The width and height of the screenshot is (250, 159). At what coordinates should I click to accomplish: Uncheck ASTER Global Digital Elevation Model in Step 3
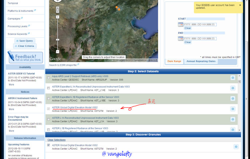click(49, 145)
